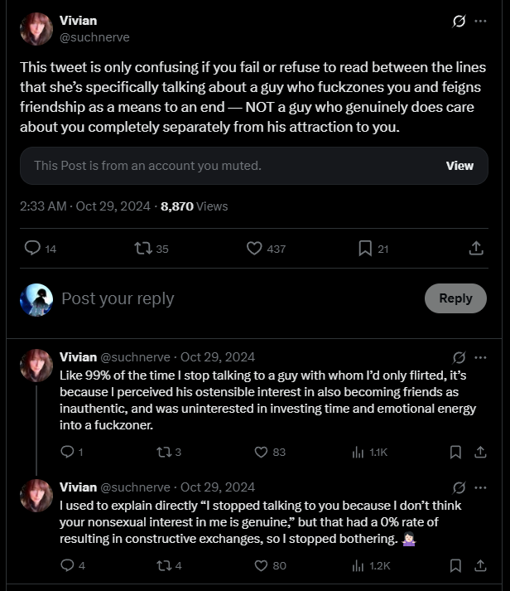This screenshot has height=591, width=510.
Task: Like the reply with 80 likes
Action: 261,565
